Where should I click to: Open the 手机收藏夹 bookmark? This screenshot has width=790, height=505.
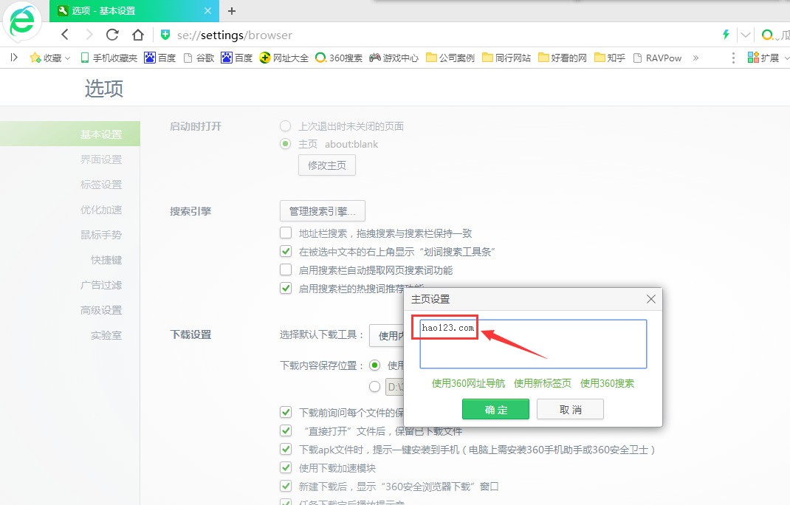coord(109,58)
